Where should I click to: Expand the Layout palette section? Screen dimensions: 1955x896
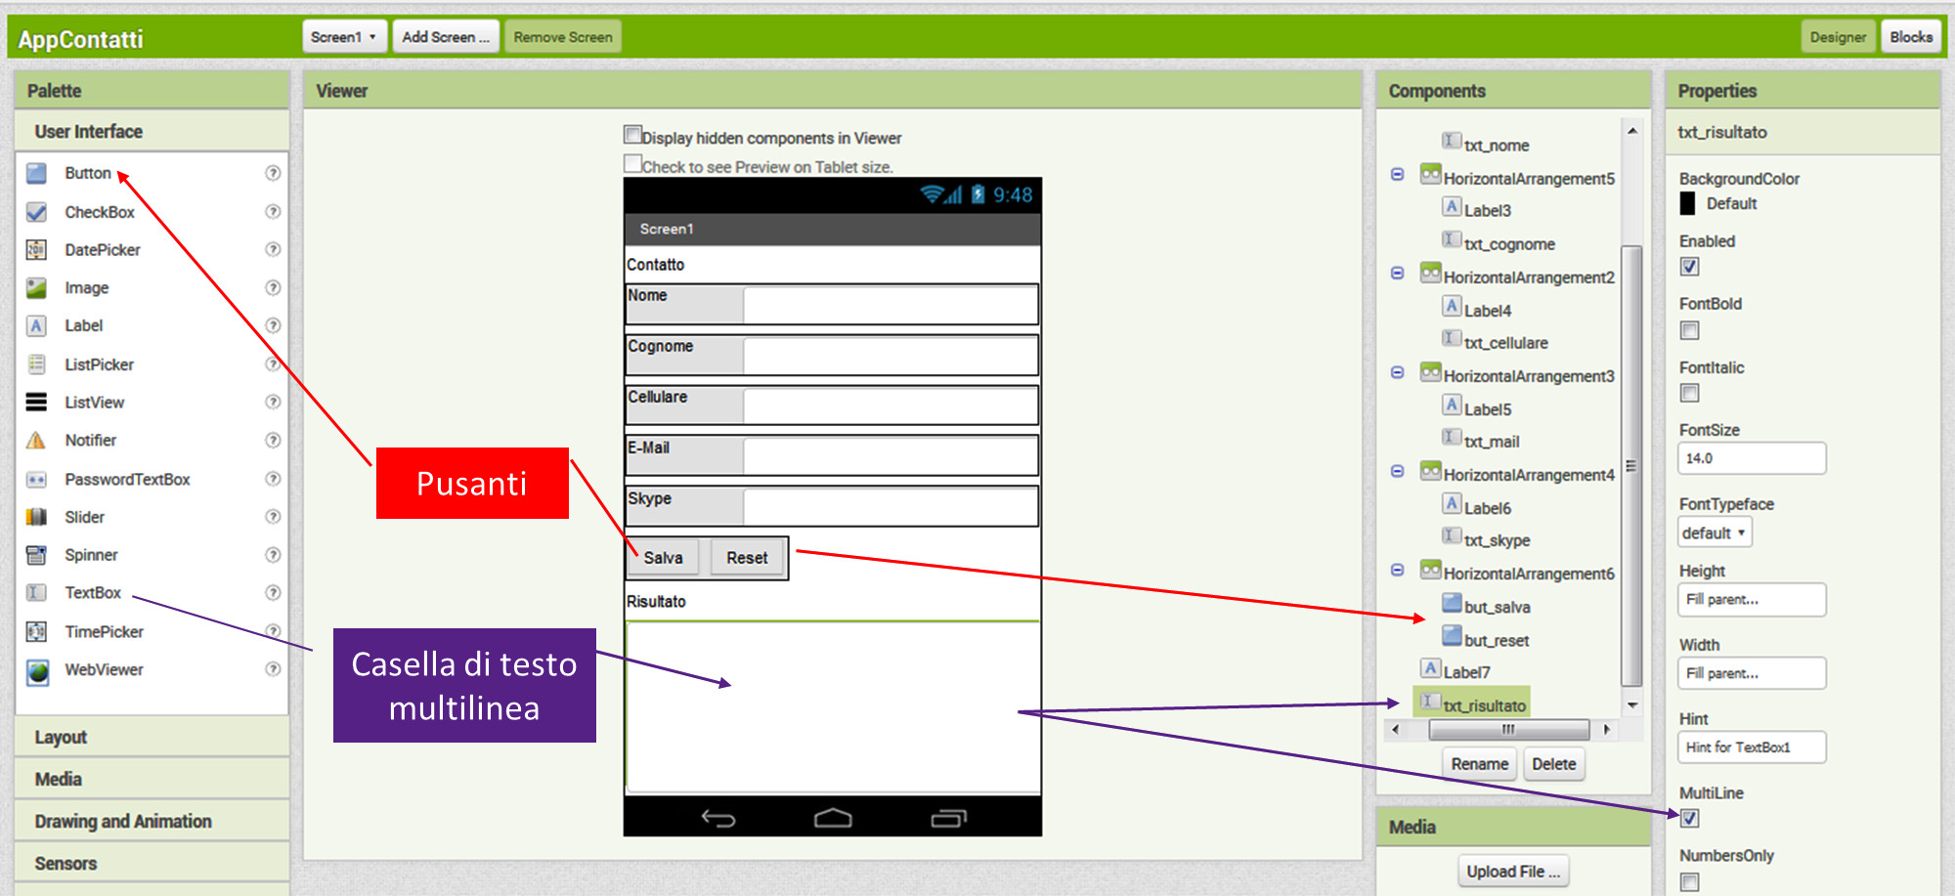click(61, 737)
